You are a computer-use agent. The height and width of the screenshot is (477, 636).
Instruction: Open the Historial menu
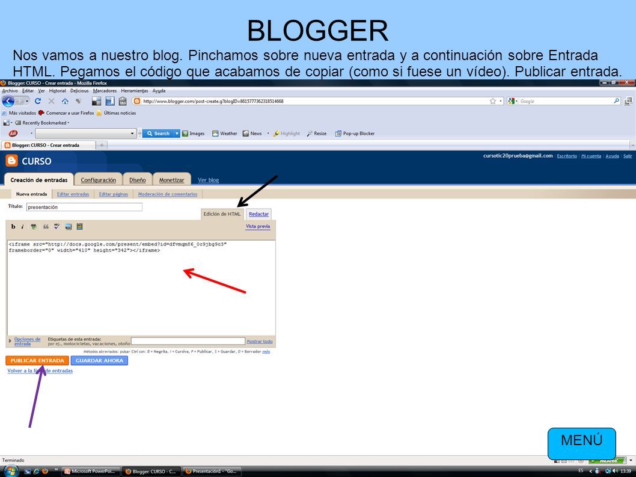[57, 91]
